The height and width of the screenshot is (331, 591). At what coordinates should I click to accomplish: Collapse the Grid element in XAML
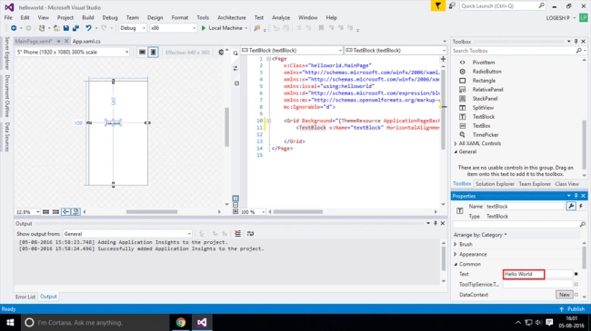point(269,122)
